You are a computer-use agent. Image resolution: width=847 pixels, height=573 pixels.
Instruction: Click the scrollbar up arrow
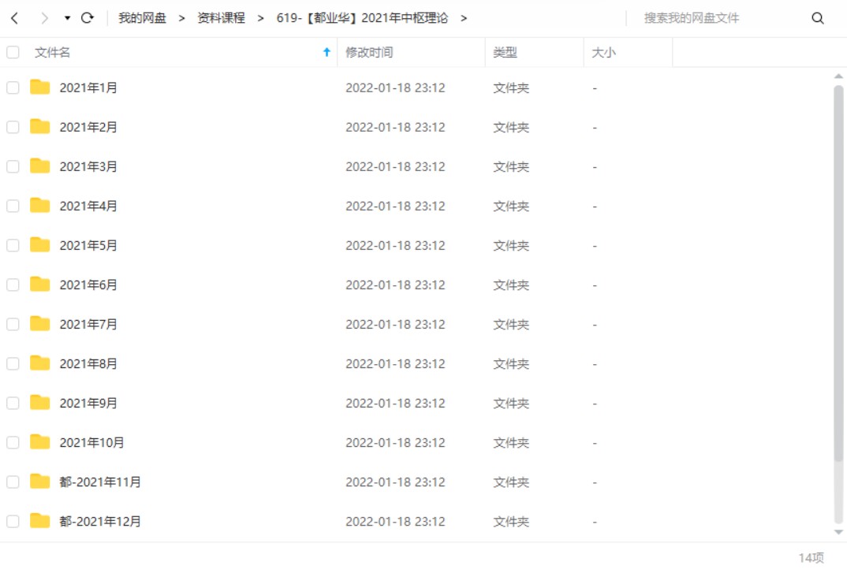click(x=838, y=76)
